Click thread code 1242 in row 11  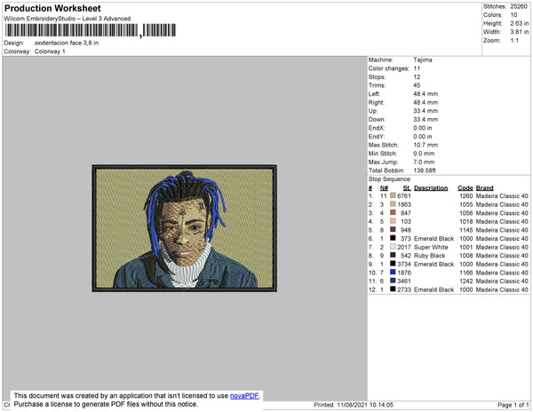466,281
